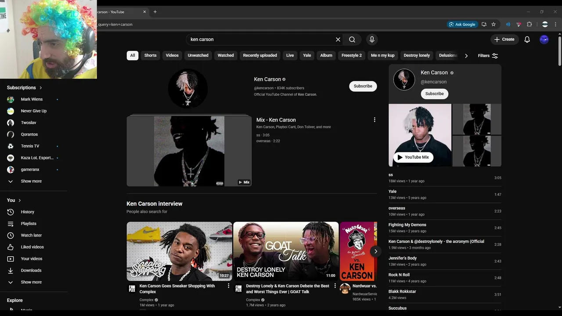Subscribe to Ken Carson in channel result

[363, 86]
